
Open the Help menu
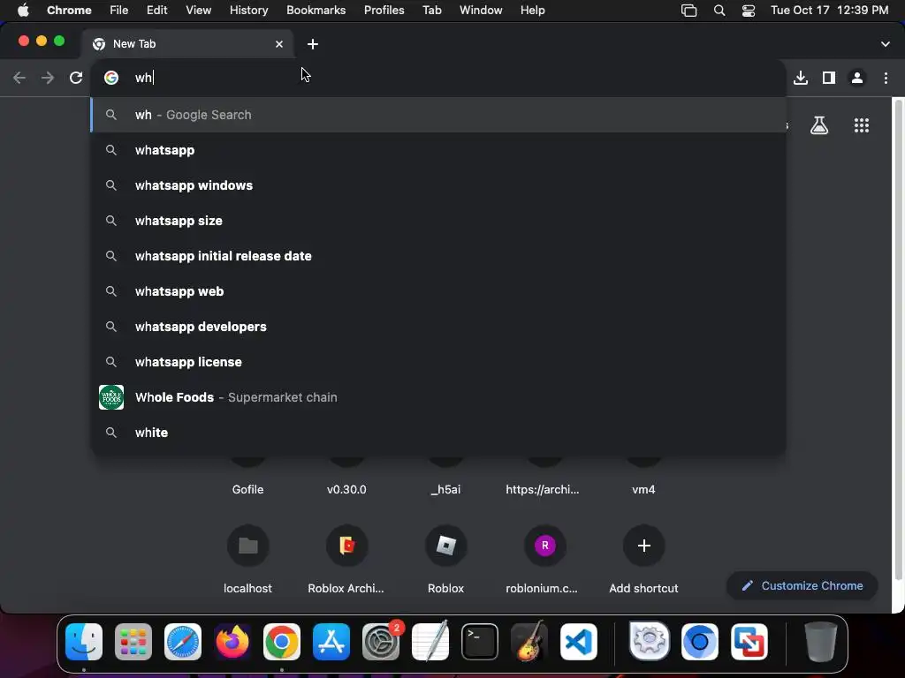click(532, 10)
